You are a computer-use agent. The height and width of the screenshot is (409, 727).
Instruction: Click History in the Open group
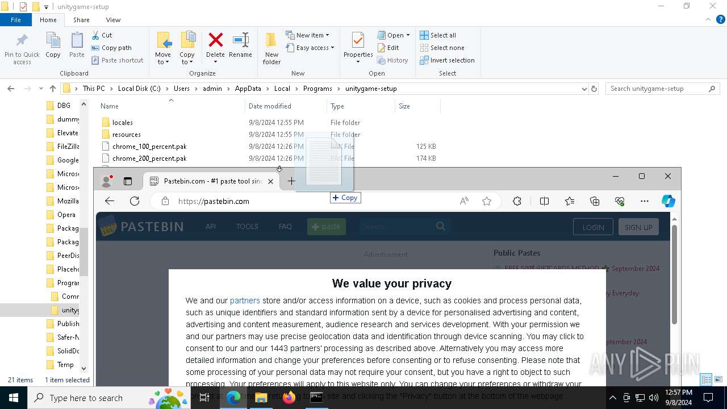point(392,60)
